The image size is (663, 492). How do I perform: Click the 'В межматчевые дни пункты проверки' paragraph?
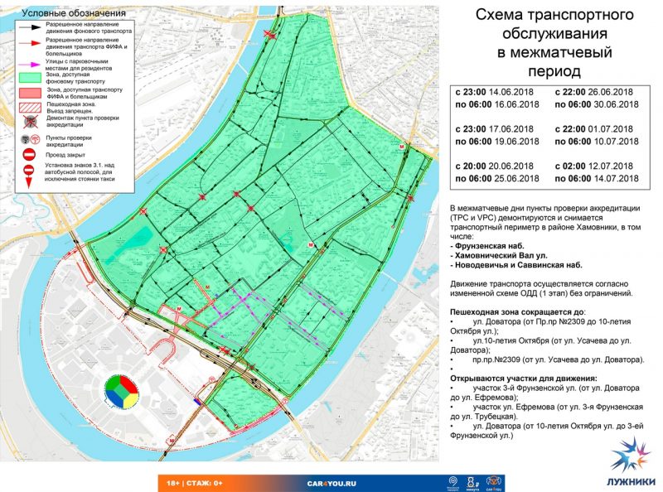(545, 222)
